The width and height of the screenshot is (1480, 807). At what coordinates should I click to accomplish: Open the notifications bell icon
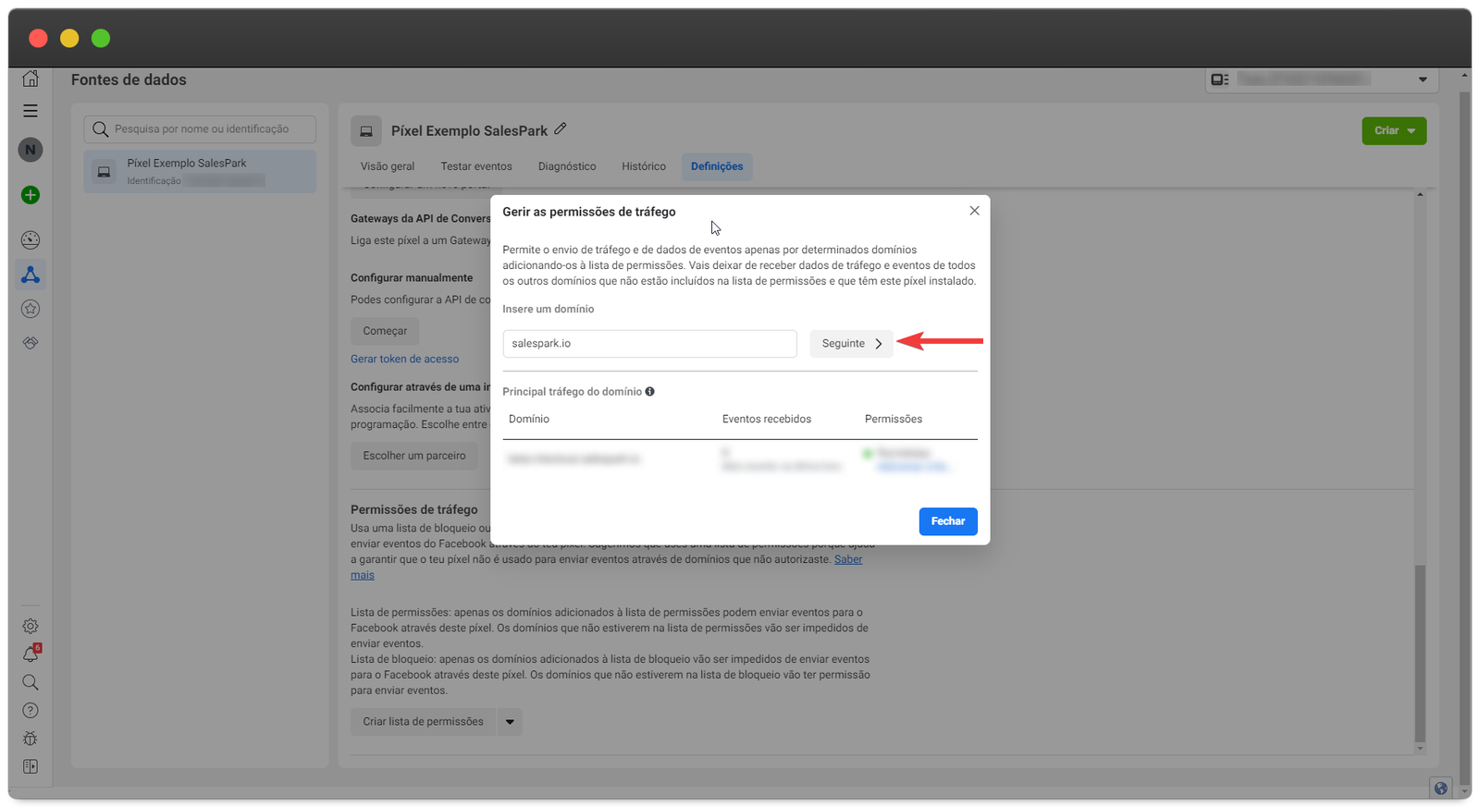pos(31,654)
